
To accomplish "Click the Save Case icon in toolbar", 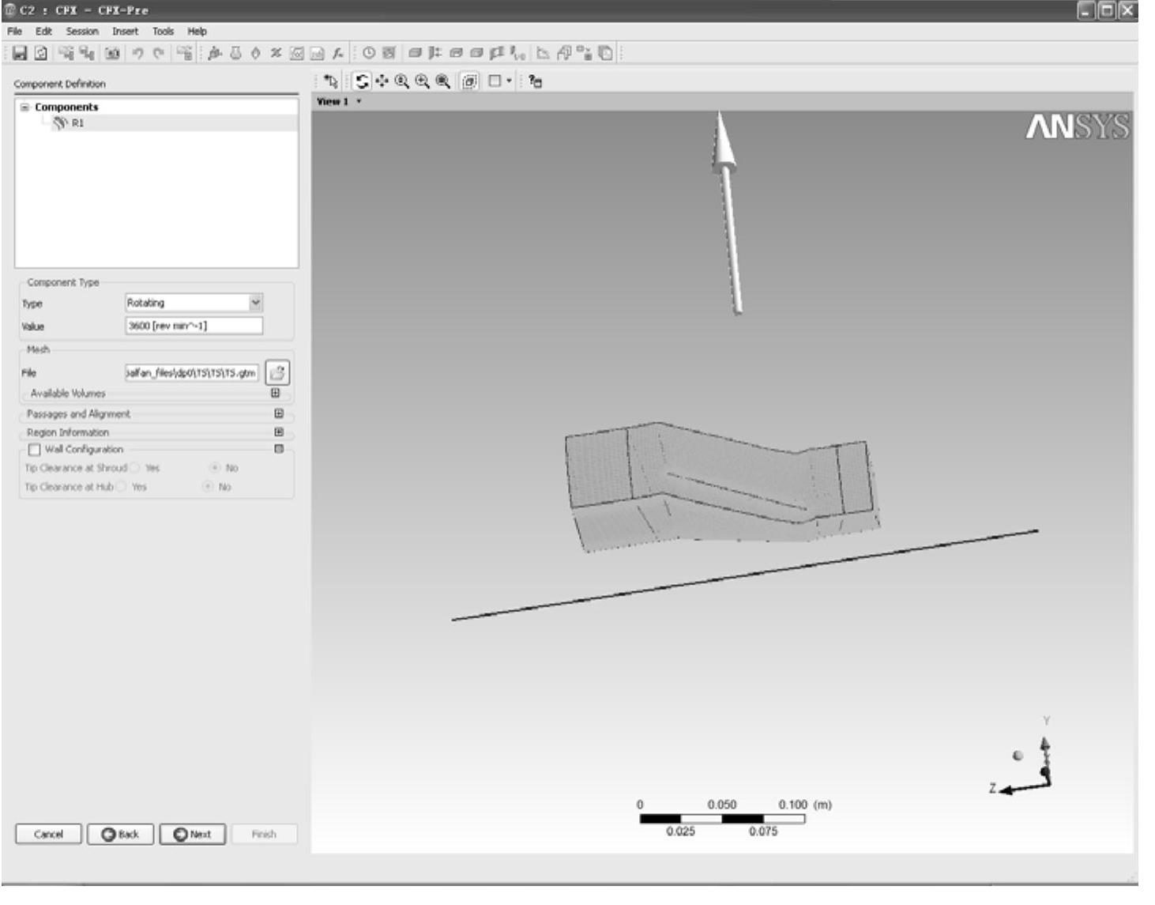I will [21, 54].
